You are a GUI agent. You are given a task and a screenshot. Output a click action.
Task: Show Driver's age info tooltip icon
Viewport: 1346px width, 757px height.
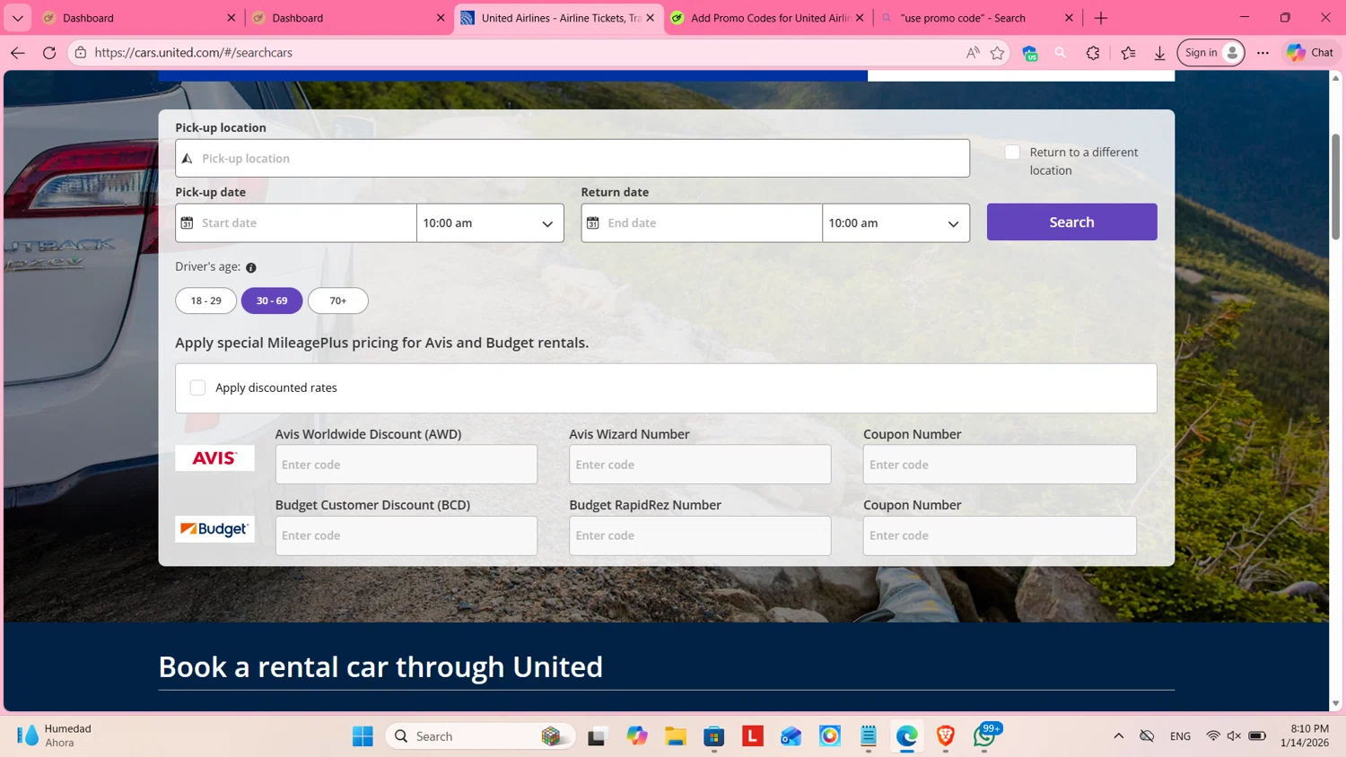tap(251, 267)
